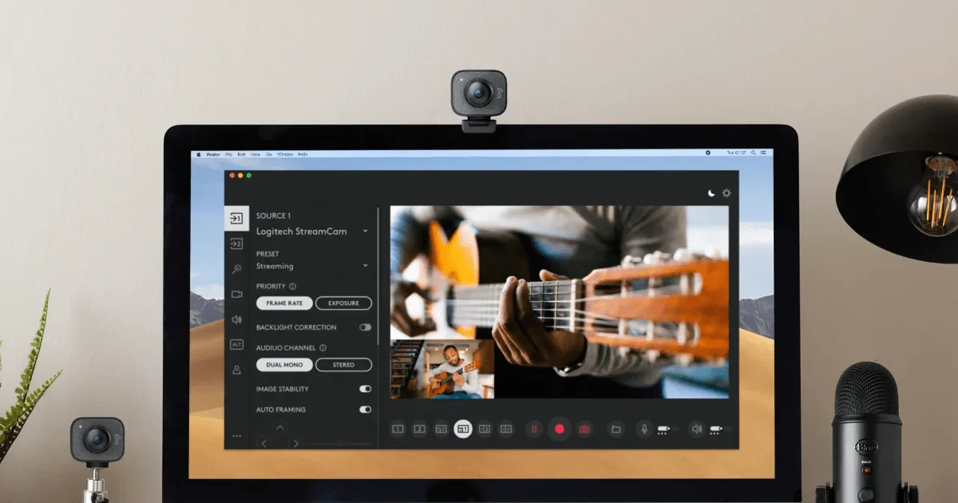The image size is (958, 503).
Task: Select Stereo audio channel
Action: pos(343,365)
